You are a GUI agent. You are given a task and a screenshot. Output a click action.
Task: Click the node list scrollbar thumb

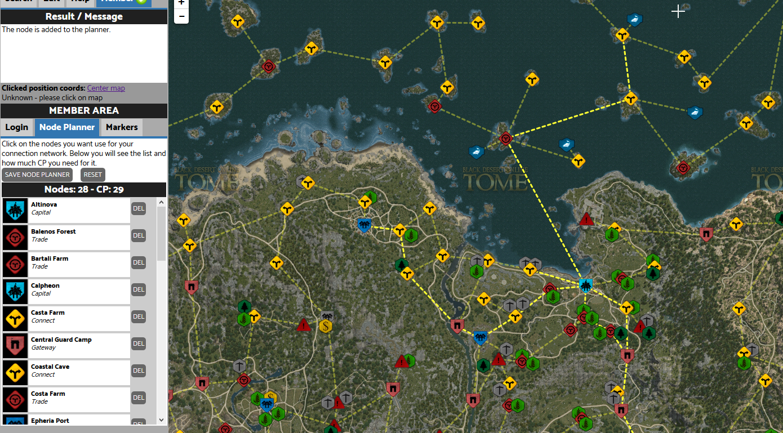pyautogui.click(x=162, y=234)
